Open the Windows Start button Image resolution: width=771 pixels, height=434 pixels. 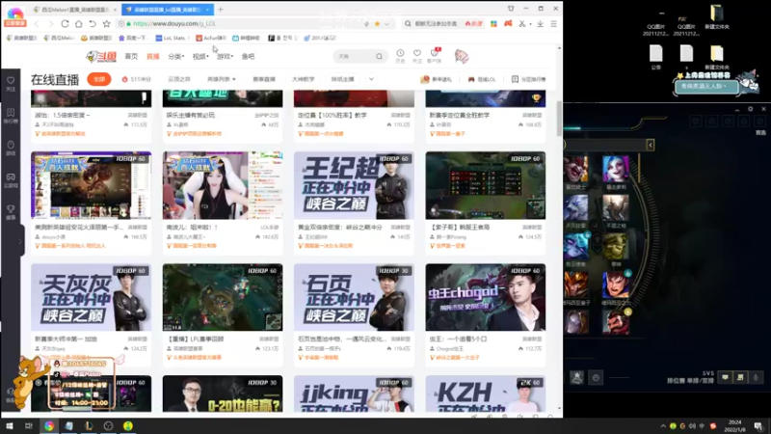pyautogui.click(x=10, y=425)
